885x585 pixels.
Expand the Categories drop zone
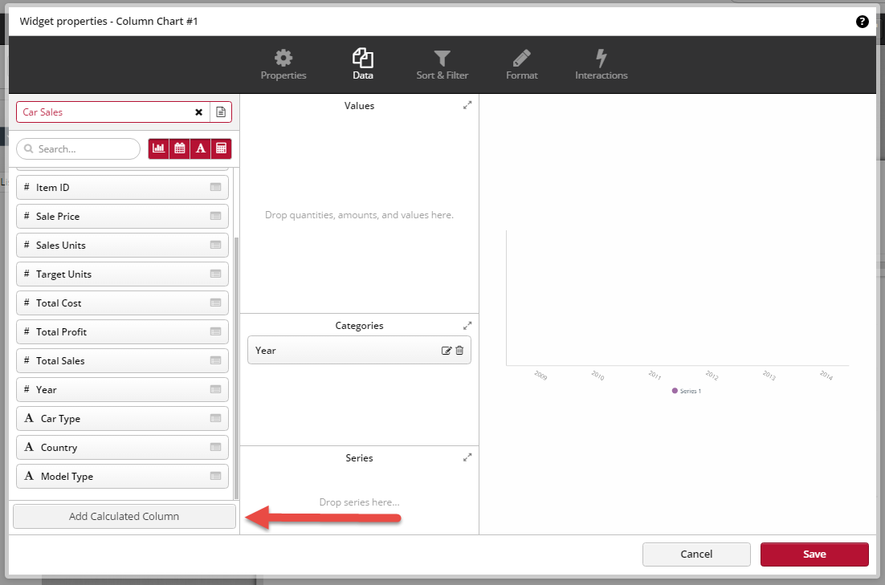point(467,326)
